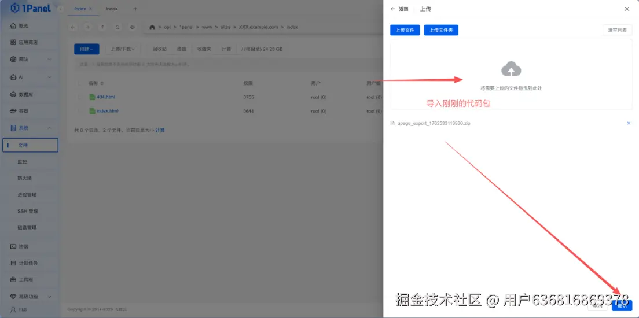
Task: Click the 终端 button in the file toolbar
Action: click(x=182, y=49)
